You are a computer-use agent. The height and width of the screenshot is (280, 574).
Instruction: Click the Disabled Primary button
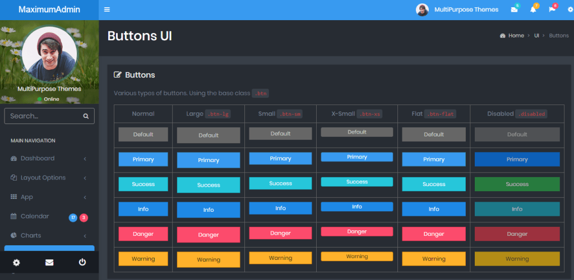pyautogui.click(x=517, y=159)
